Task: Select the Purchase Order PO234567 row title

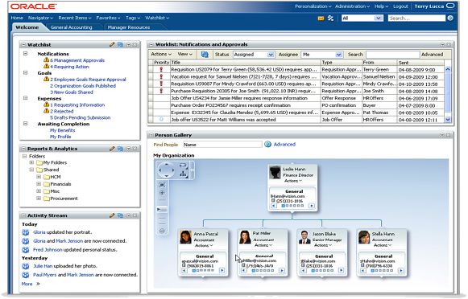Action: pos(230,105)
